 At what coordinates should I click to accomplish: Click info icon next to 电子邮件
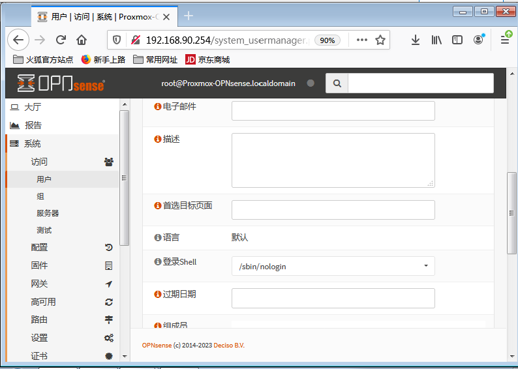pyautogui.click(x=157, y=106)
